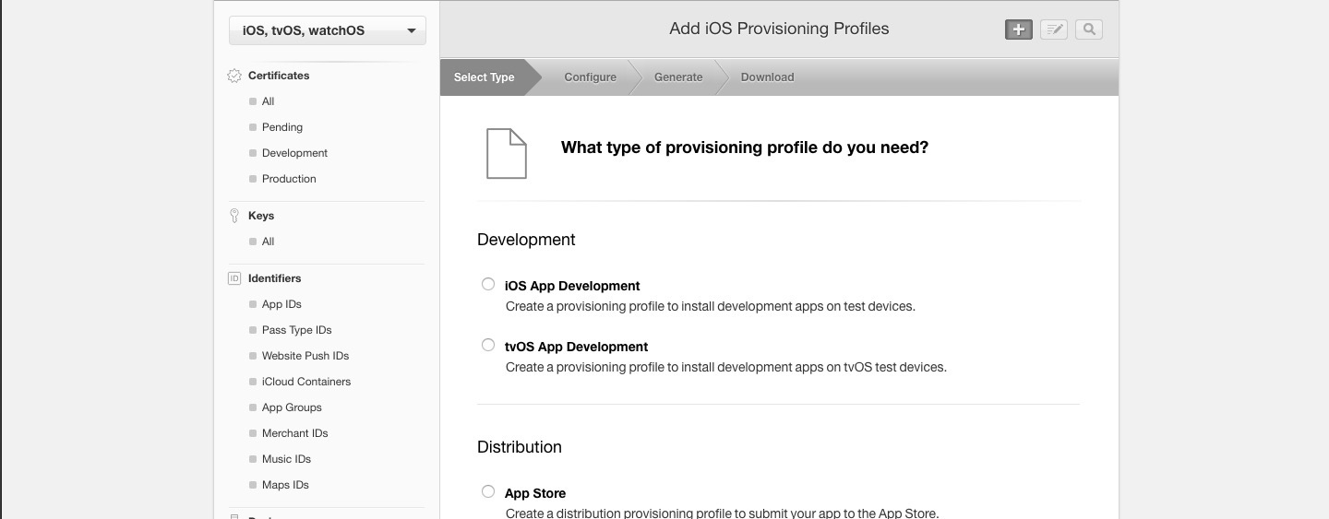Open Pending certificates
This screenshot has width=1329, height=519.
(x=281, y=127)
